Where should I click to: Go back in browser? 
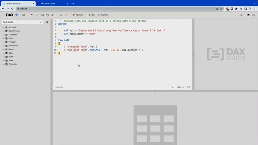point(3,9)
